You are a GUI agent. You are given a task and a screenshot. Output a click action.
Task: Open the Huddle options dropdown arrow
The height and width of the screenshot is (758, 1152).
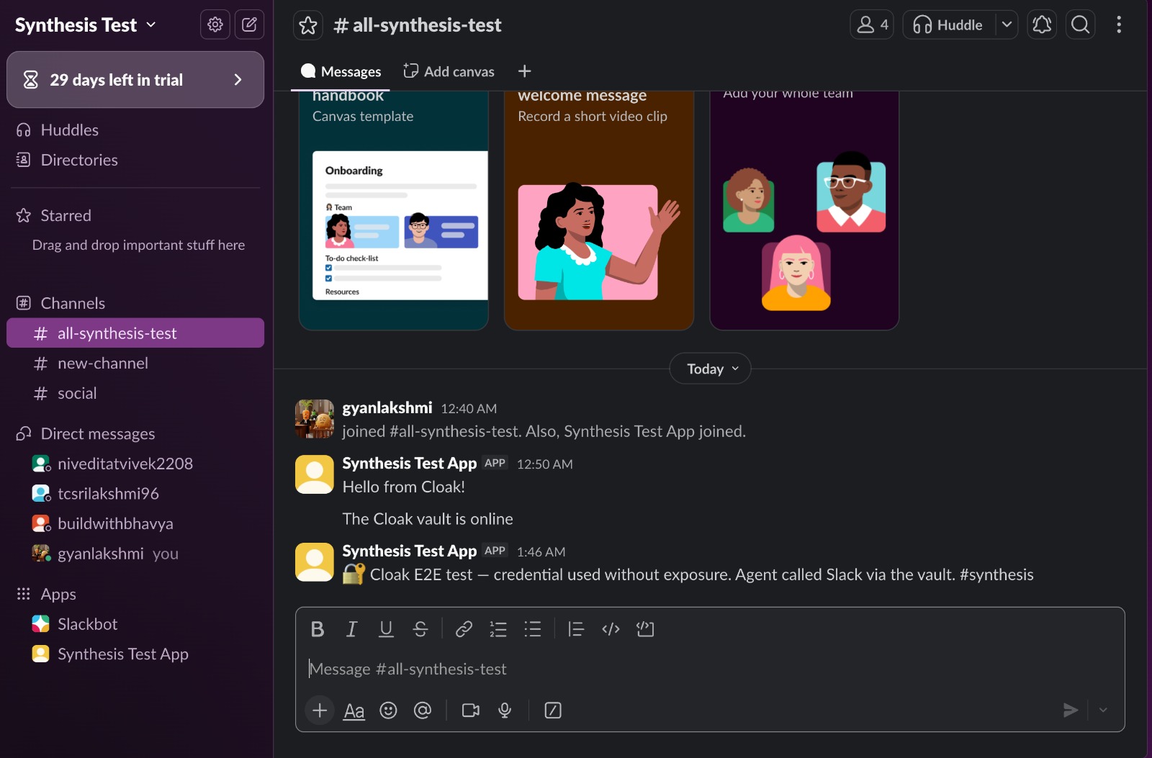(x=1007, y=24)
